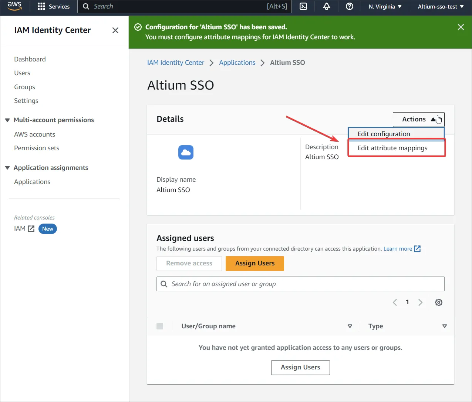Screen dimensions: 472x402
Task: Click the New badge beside IAM
Action: 48,229
